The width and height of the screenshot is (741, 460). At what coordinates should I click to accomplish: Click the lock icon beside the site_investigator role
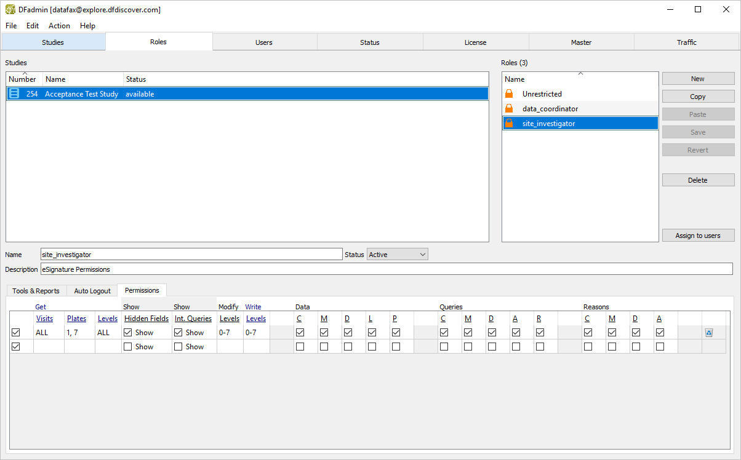pyautogui.click(x=509, y=124)
